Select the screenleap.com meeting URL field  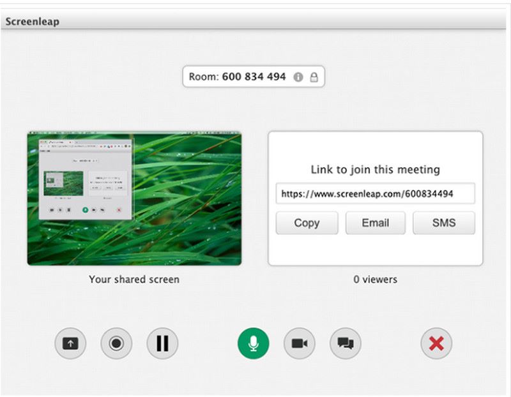point(376,194)
